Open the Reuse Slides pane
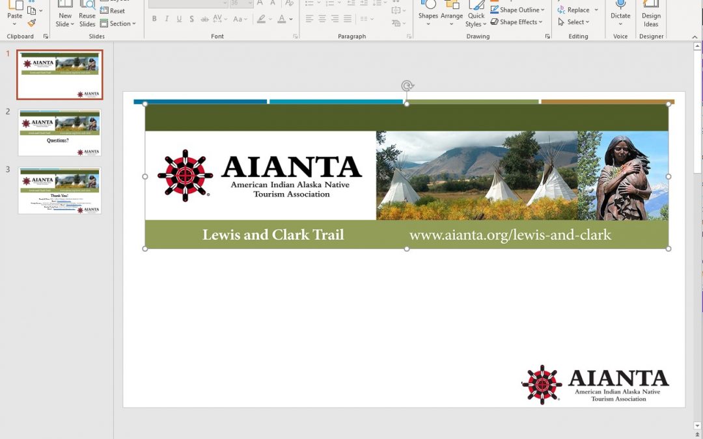This screenshot has width=703, height=439. coord(87,14)
